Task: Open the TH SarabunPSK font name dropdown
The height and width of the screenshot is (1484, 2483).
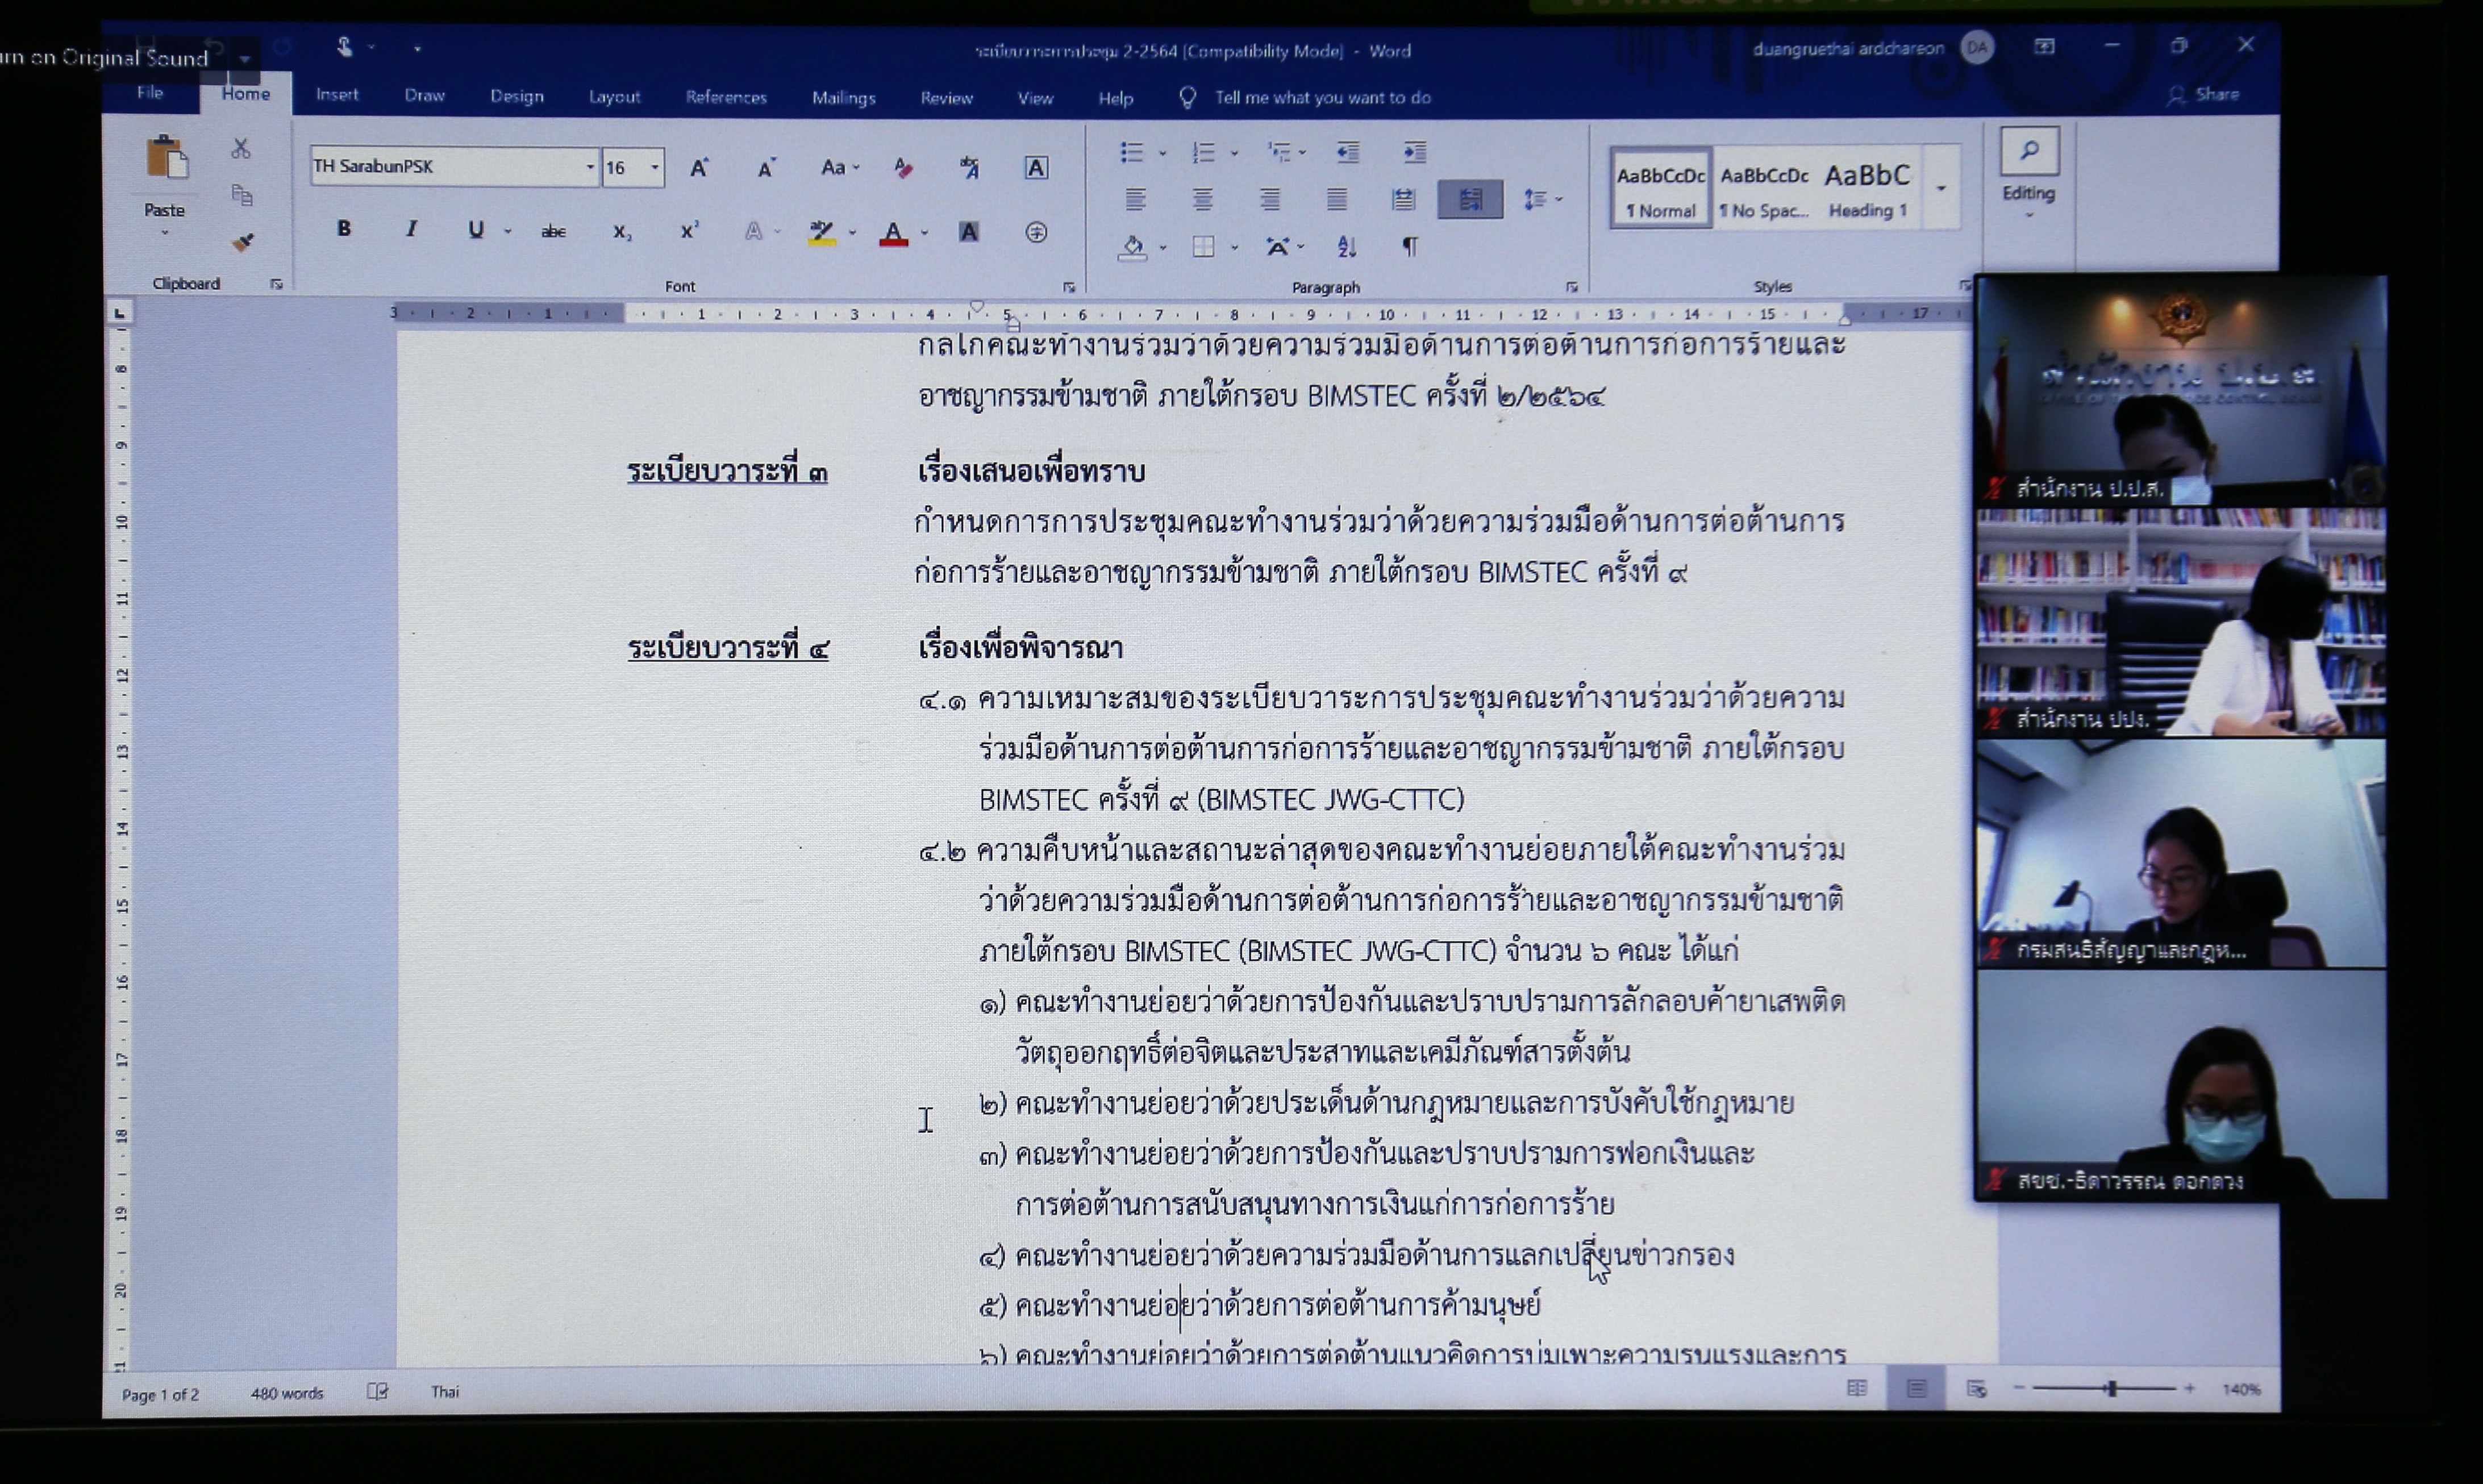Action: [x=590, y=167]
